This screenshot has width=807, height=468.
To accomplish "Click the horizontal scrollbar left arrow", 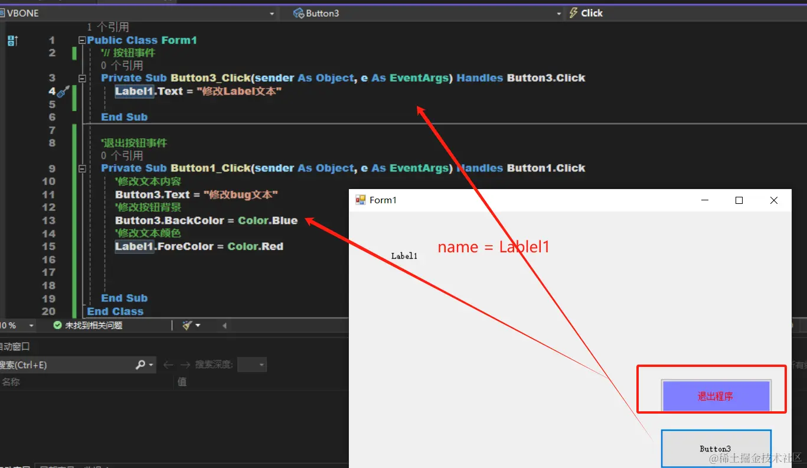I will click(x=224, y=325).
